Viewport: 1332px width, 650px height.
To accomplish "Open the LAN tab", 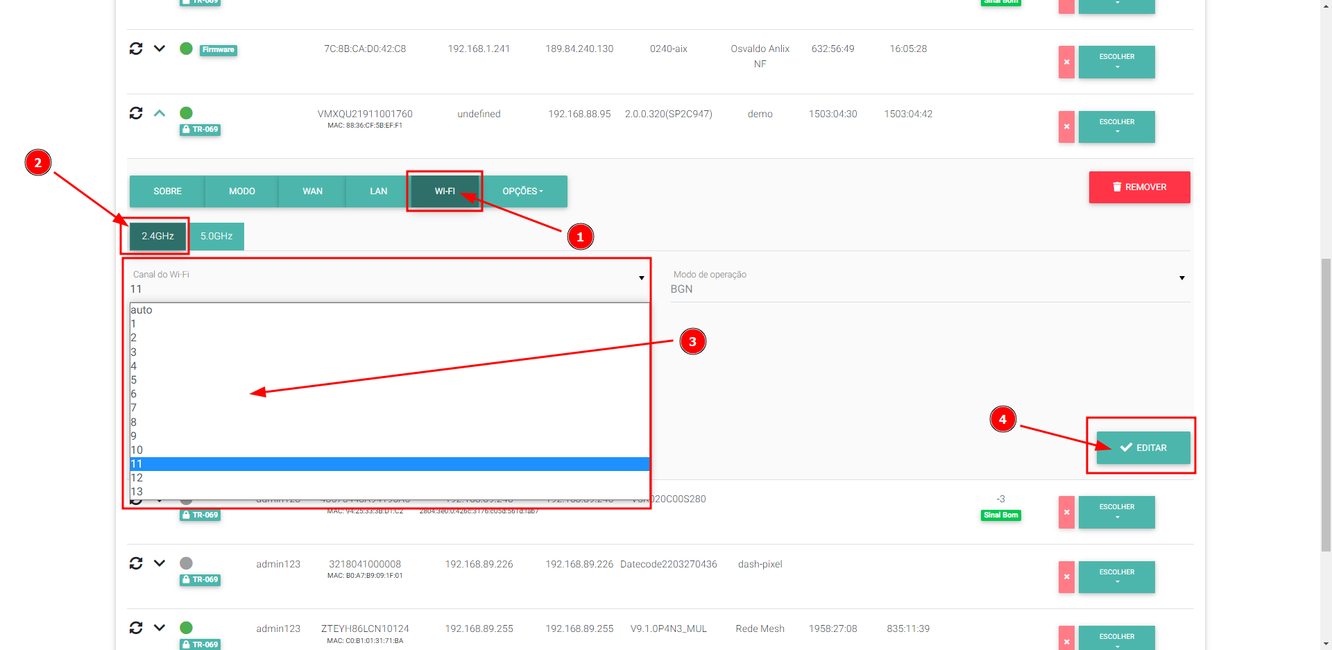I will 378,191.
